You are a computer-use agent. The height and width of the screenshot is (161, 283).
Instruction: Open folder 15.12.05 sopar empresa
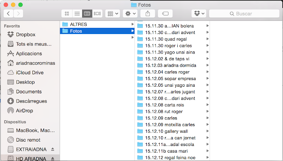pos(172,79)
